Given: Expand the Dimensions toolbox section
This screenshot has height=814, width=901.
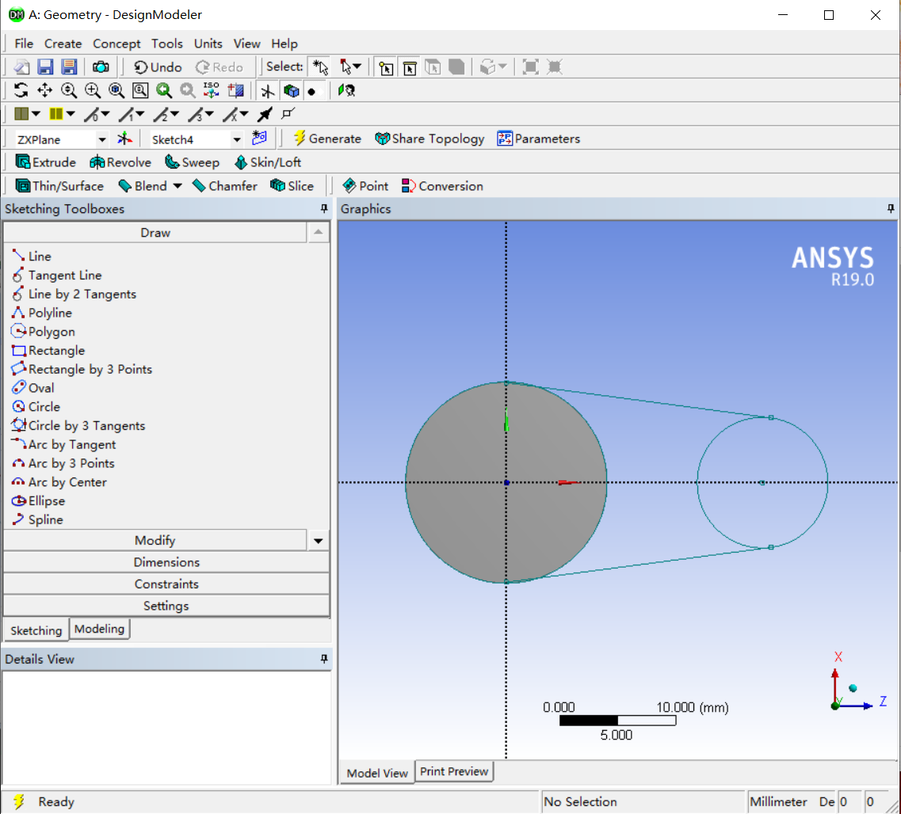Looking at the screenshot, I should (166, 562).
